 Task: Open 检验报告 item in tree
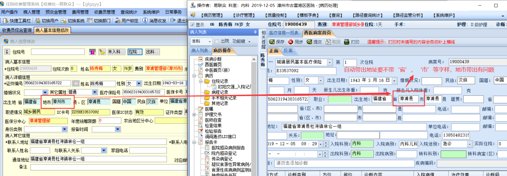[x=213, y=131]
